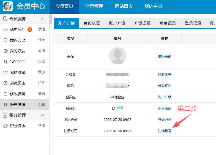216x155 pixels.
Task: Click 登录记录 link in 上次登录 row
Action: (x=165, y=120)
